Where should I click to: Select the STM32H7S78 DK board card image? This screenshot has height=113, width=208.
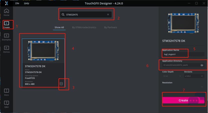click(43, 51)
